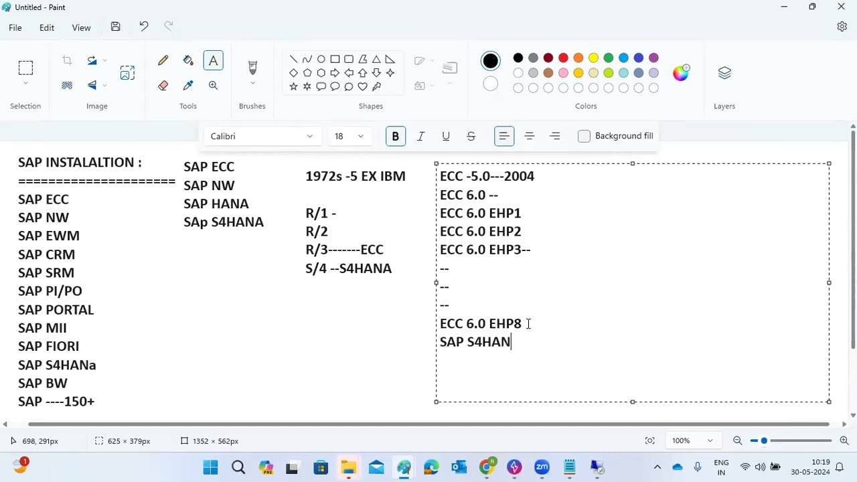Screen dimensions: 857x482
Task: Select the Text tool
Action: click(213, 61)
